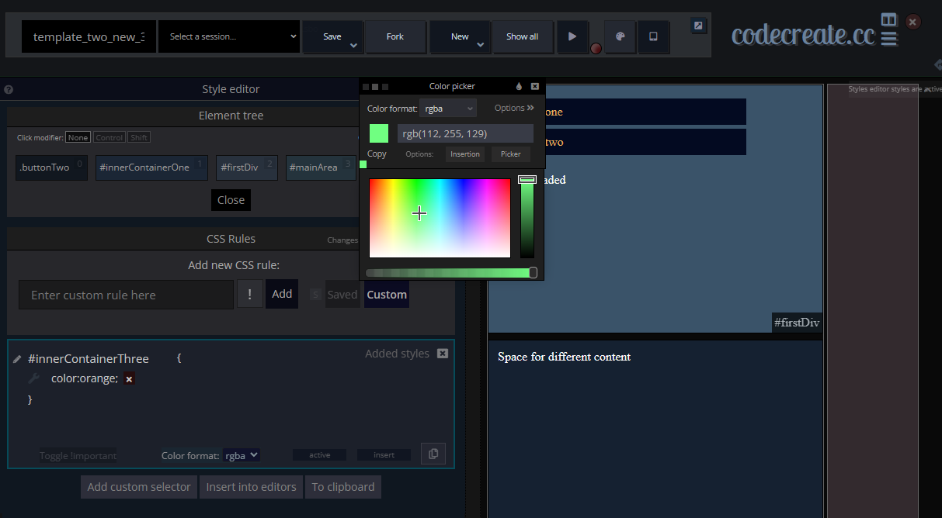Click the wrench icon beside color:orange
Image resolution: width=942 pixels, height=518 pixels.
33,378
